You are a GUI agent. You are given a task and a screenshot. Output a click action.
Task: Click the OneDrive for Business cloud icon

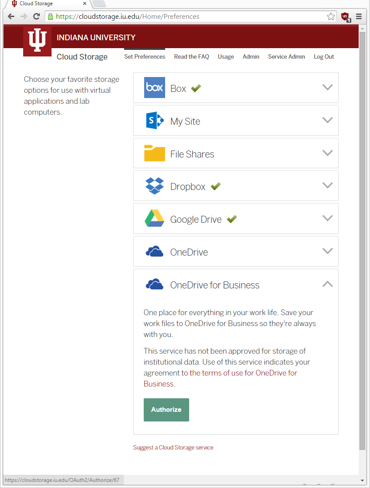pyautogui.click(x=154, y=284)
